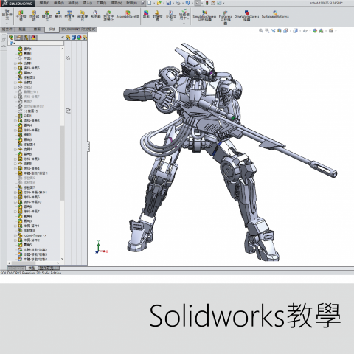Viewport: 354px width, 354px height.
Task: Collapse the display pane chevron
Action: [x=63, y=38]
